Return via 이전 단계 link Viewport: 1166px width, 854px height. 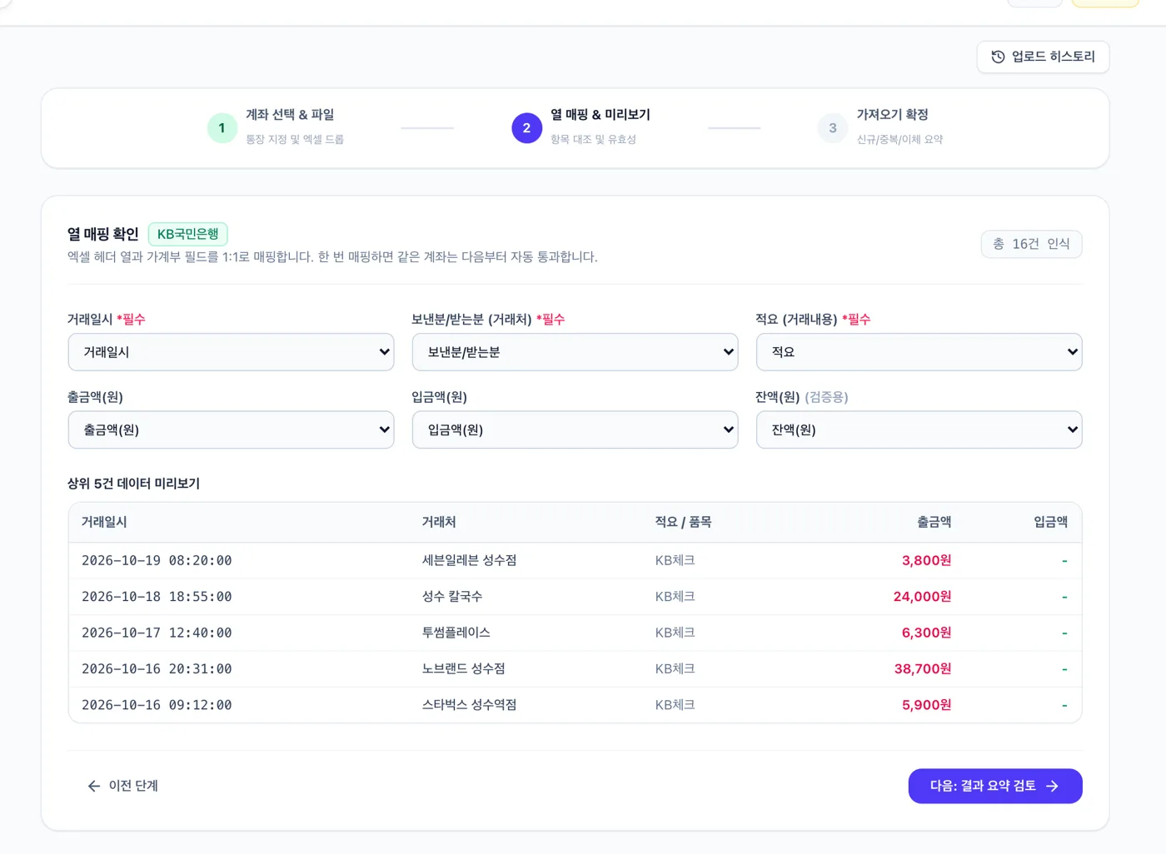tap(122, 786)
